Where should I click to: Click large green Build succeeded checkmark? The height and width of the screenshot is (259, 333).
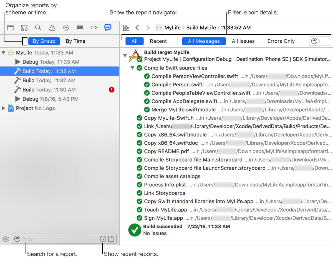point(135,230)
